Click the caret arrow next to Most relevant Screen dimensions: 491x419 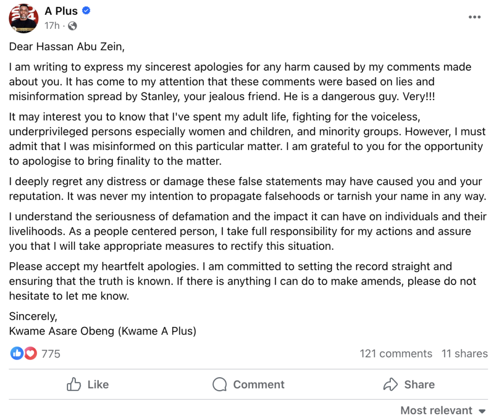(482, 411)
